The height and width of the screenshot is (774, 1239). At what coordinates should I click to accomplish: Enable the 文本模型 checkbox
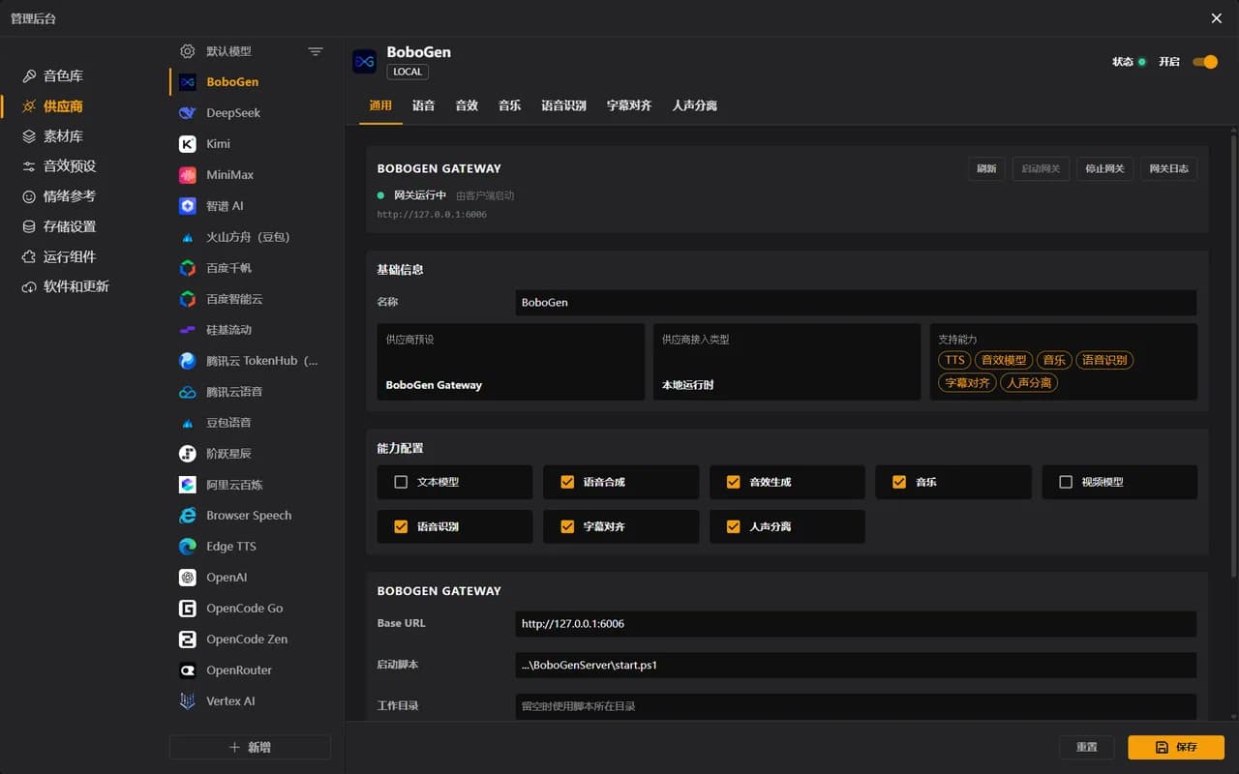pyautogui.click(x=401, y=482)
